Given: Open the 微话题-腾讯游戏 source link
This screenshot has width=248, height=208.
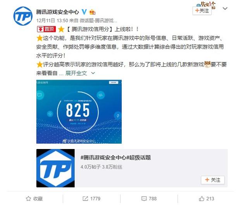Looking at the screenshot, I should tap(98, 21).
